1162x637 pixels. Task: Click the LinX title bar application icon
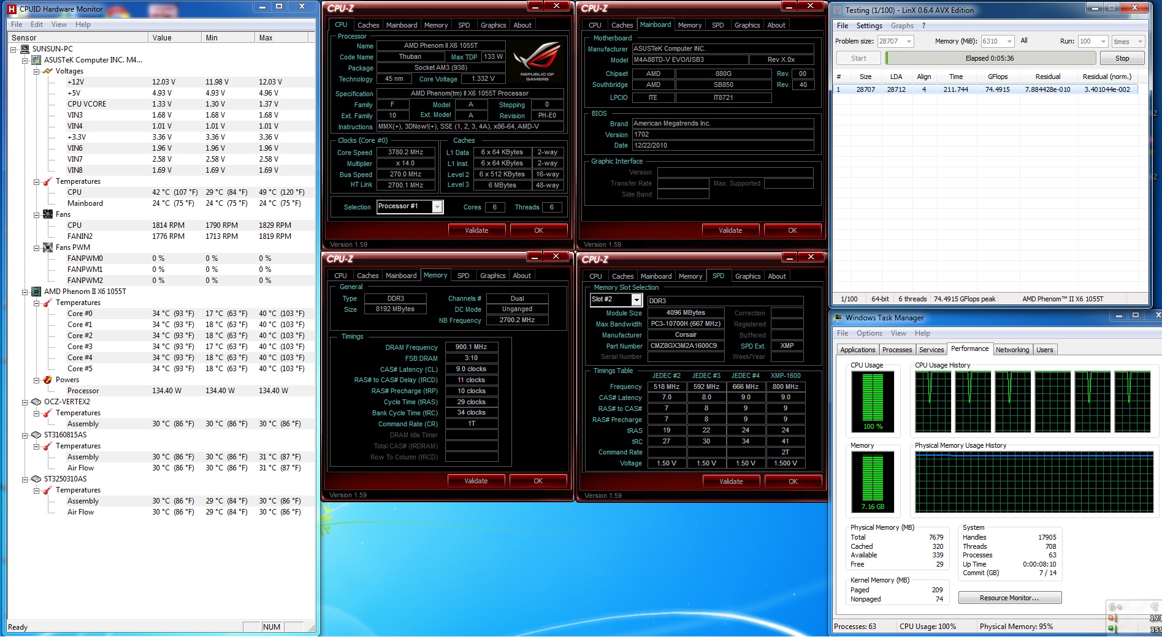(x=837, y=10)
